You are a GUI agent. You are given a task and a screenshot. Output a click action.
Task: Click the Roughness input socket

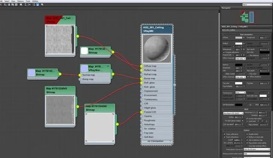click(x=142, y=121)
